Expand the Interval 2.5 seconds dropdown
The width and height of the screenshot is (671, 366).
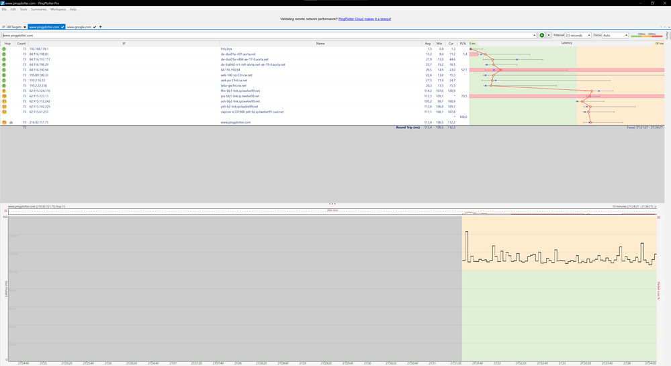pyautogui.click(x=578, y=35)
